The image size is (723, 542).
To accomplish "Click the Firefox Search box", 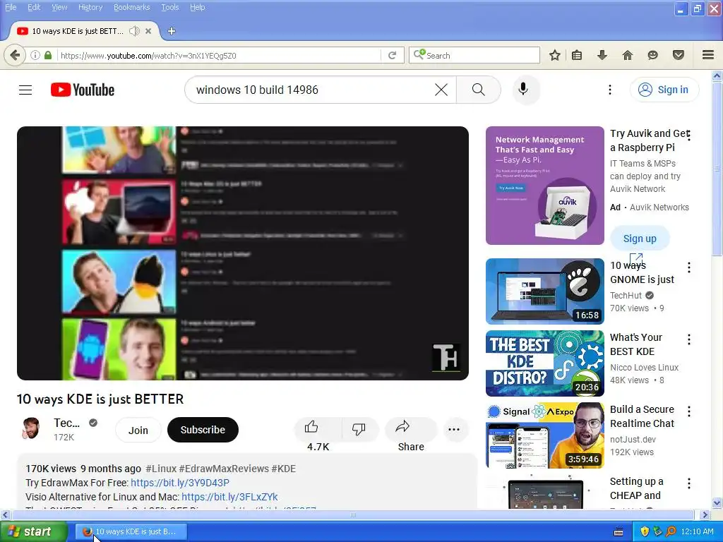I will pos(474,55).
